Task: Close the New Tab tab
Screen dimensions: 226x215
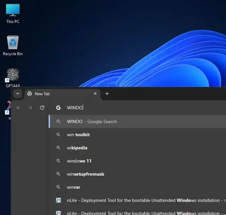Action: point(95,94)
